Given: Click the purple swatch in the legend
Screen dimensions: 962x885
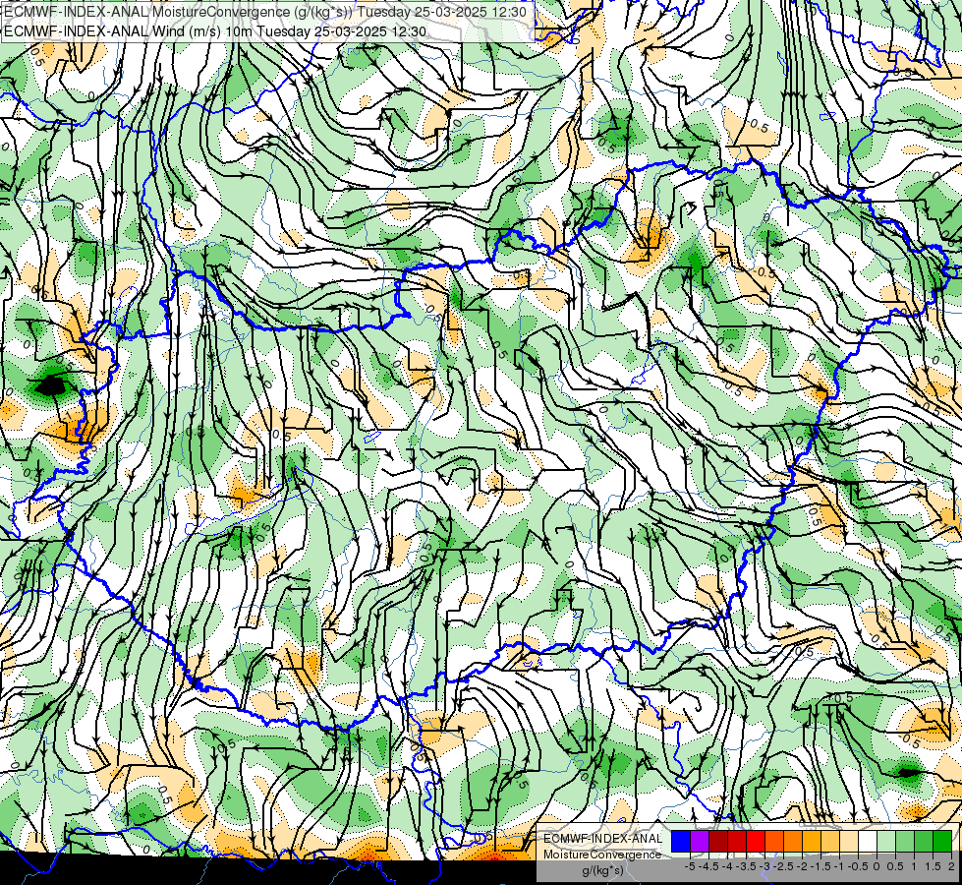Looking at the screenshot, I should (700, 841).
